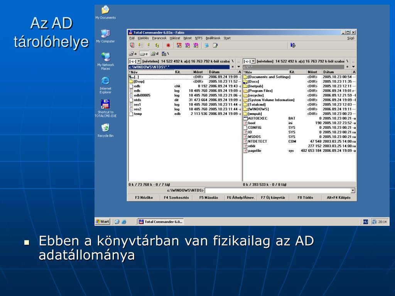Select the temp edb file
The image size is (395, 296).
185,114
